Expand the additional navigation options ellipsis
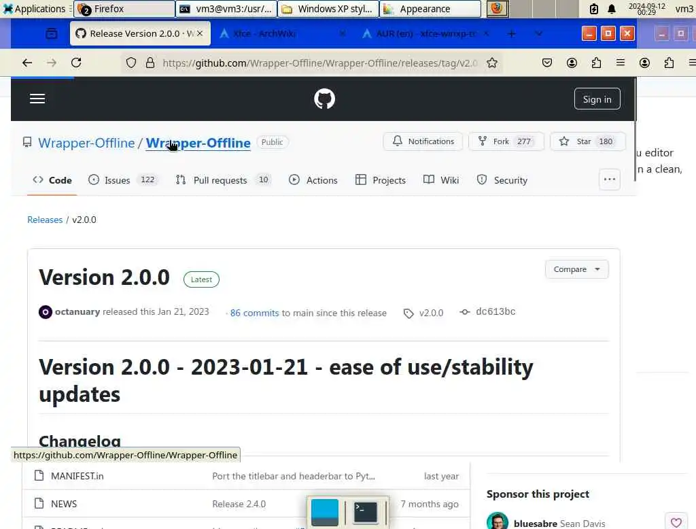696x529 pixels. [610, 180]
